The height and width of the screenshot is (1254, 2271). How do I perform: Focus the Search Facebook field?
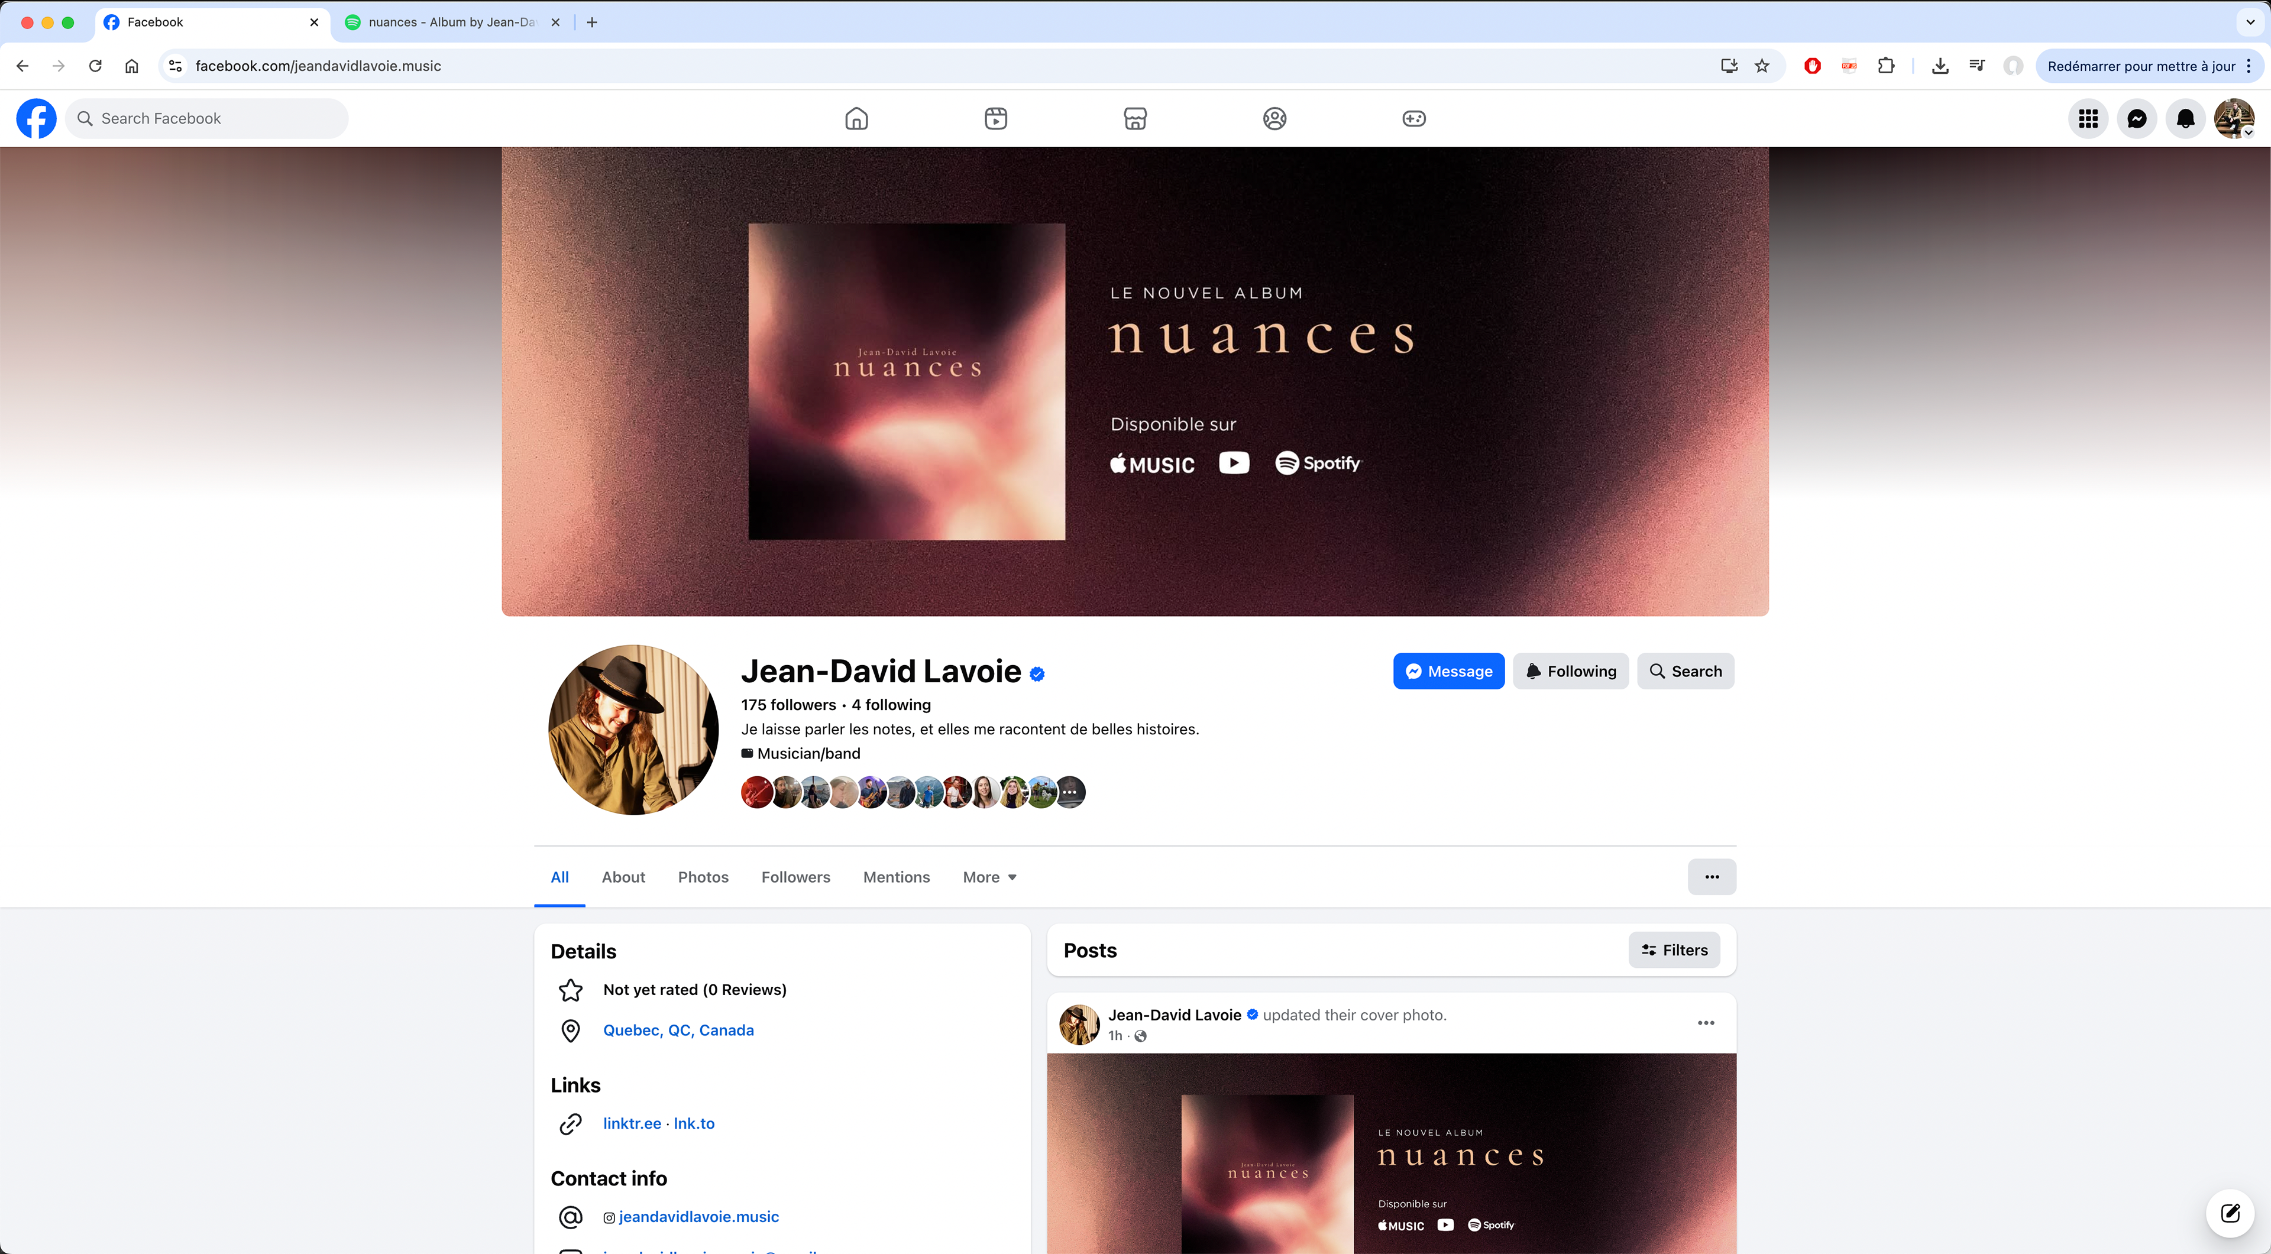pyautogui.click(x=207, y=118)
